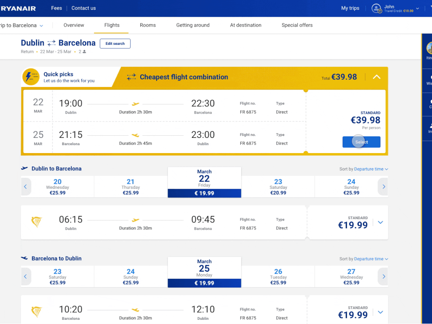Viewport: 432px width, 324px height.
Task: Expand the 06:15 Dublin flight fare options
Action: coord(380,222)
